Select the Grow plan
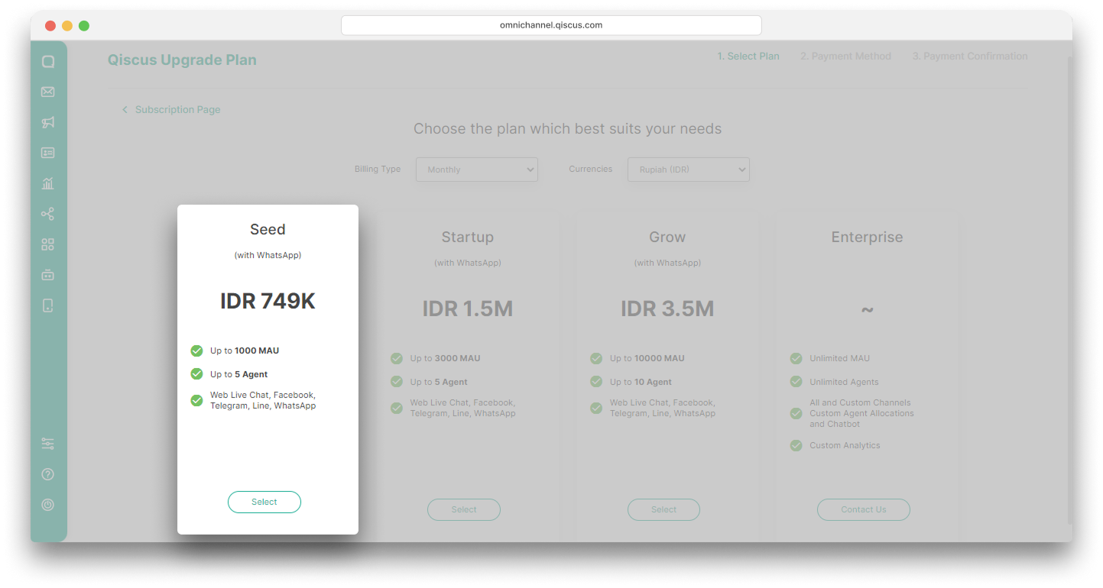Viewport: 1103px width, 588px height. pyautogui.click(x=663, y=509)
